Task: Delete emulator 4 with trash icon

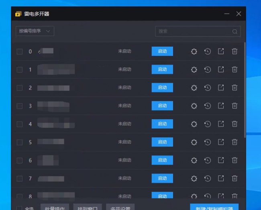Action: [x=234, y=124]
